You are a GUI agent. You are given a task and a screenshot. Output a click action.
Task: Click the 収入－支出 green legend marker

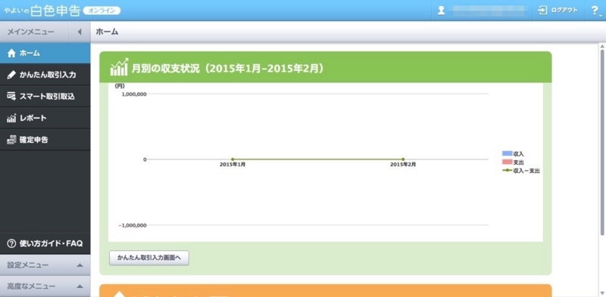(507, 170)
